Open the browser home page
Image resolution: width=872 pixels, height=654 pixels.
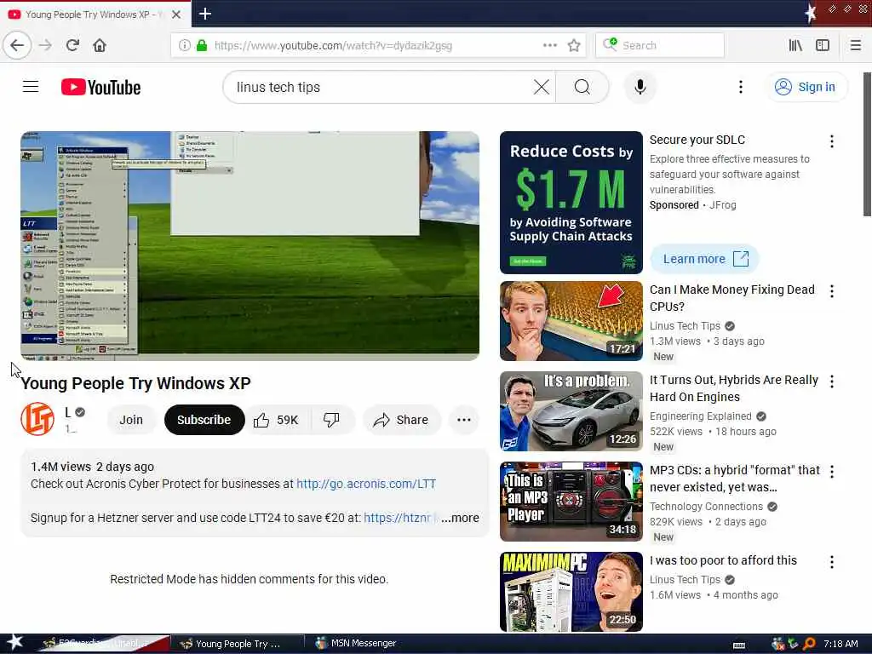tap(100, 45)
